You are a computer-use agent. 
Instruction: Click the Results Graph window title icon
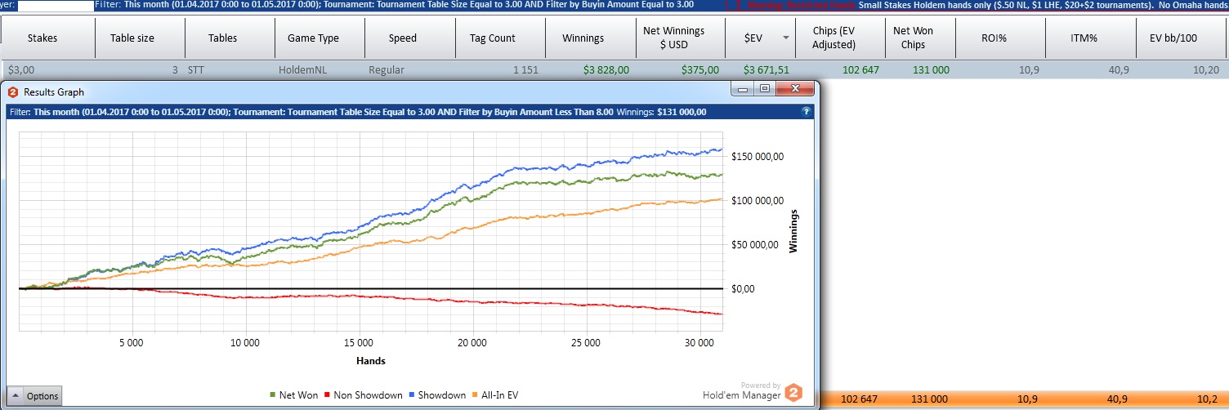13,92
